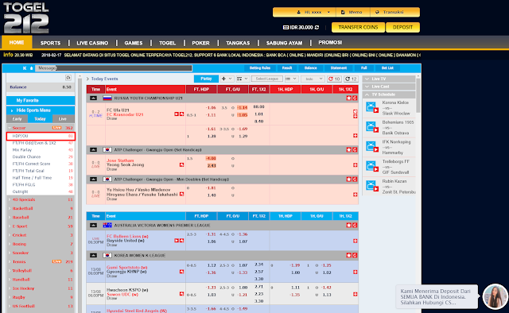Favorite Korea Women K League
Screen dimensions: 509x313
[348, 255]
